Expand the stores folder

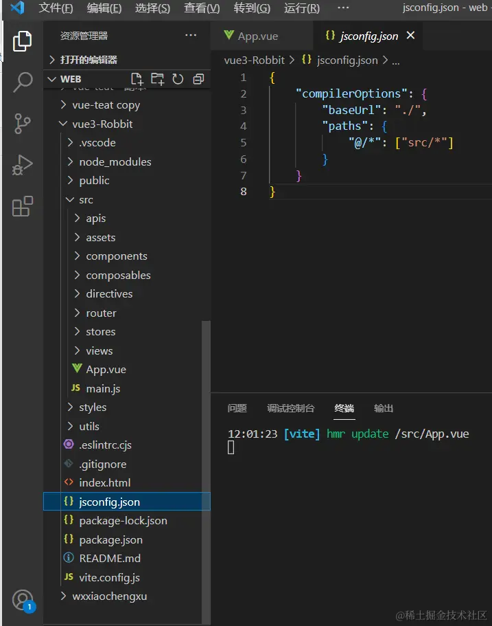click(127, 332)
